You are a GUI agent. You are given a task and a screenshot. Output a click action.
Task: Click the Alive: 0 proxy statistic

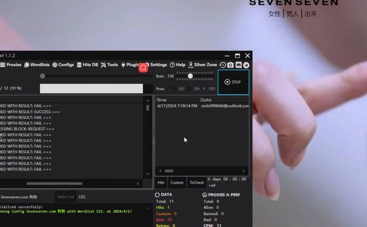click(x=211, y=207)
